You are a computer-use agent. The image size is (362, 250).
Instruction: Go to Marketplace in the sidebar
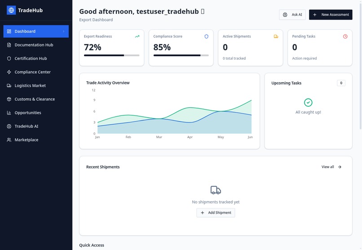(x=36, y=140)
